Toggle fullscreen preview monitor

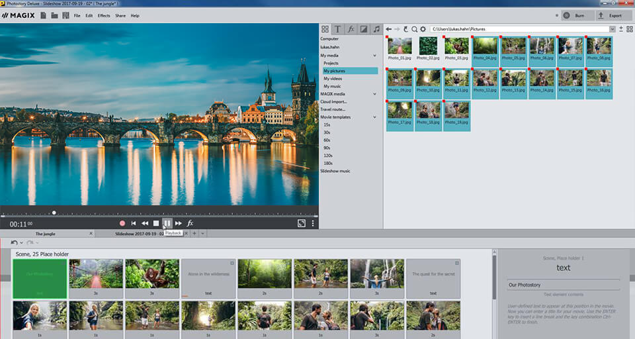pos(302,223)
